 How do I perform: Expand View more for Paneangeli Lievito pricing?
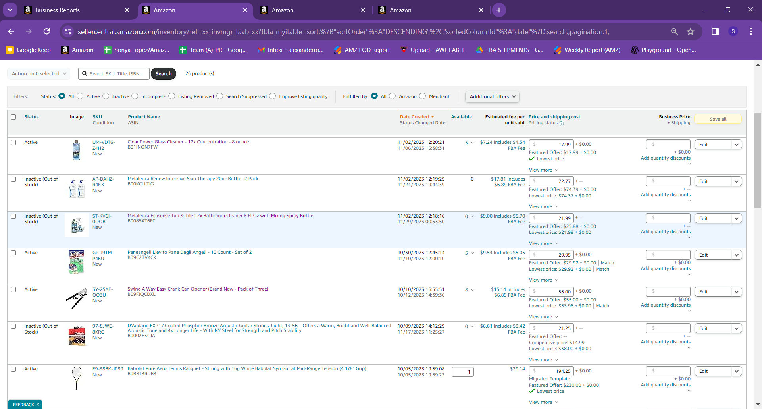pos(543,280)
